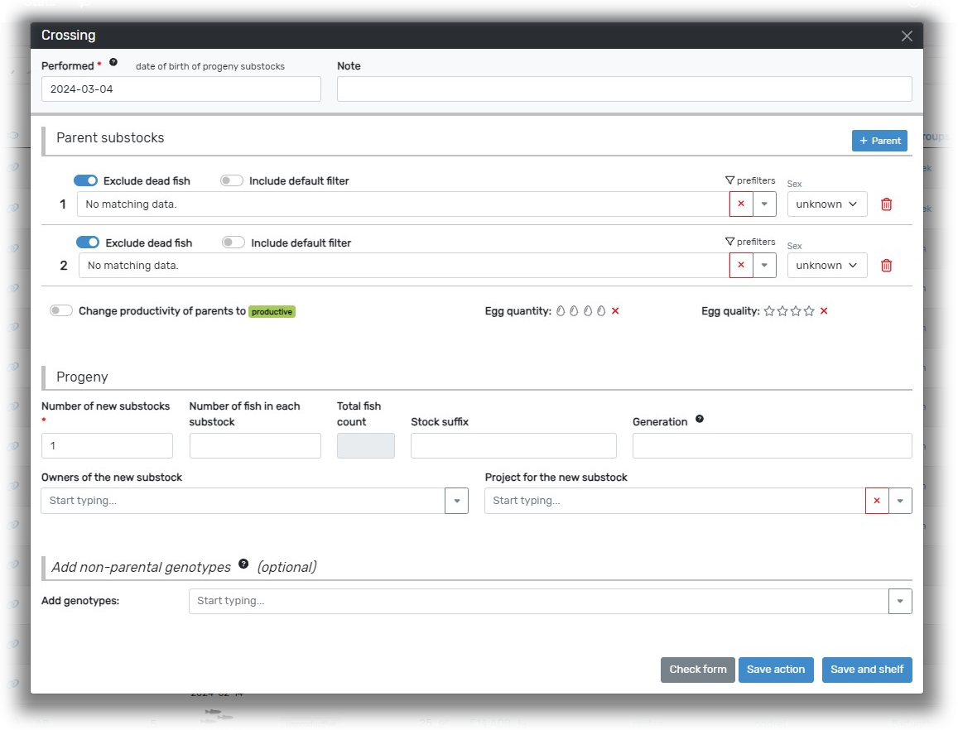Click help icon beside Add non-parental genotypes
958x730 pixels.
pos(243,564)
